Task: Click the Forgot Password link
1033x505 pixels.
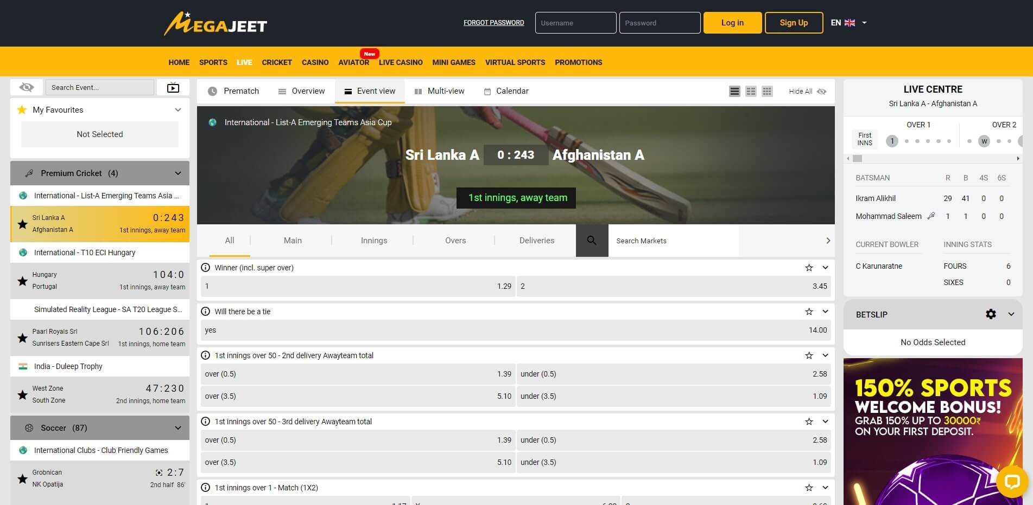Action: pyautogui.click(x=493, y=23)
